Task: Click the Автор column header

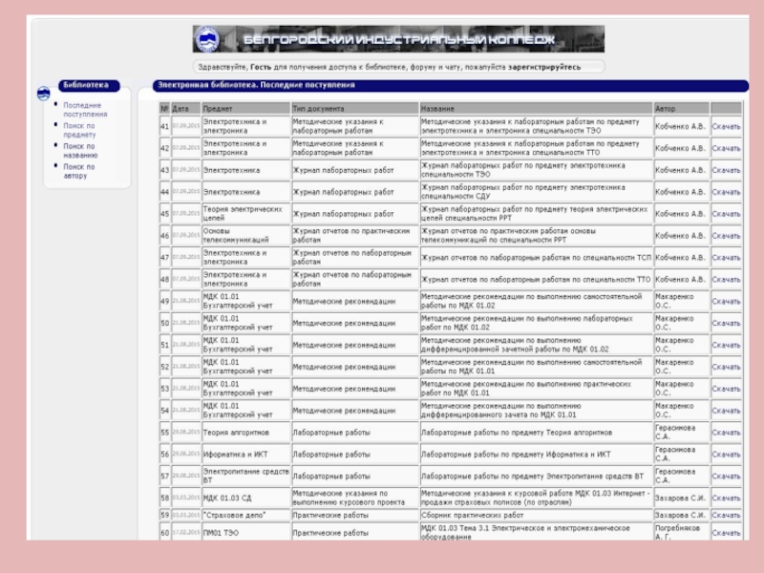Action: point(681,109)
